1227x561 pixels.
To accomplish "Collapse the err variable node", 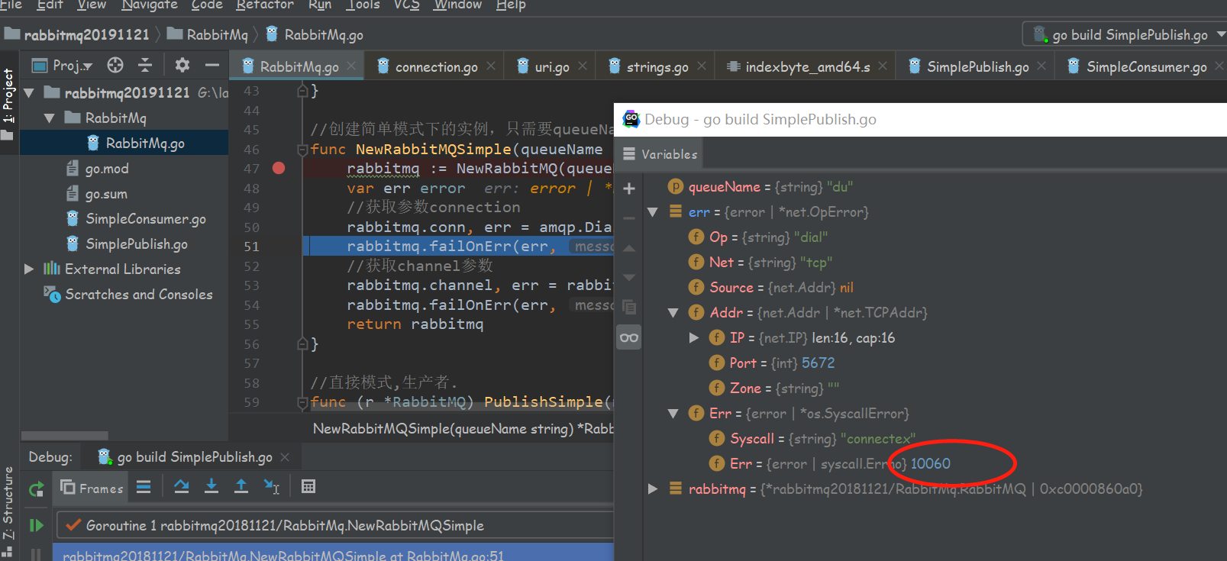I will point(653,212).
